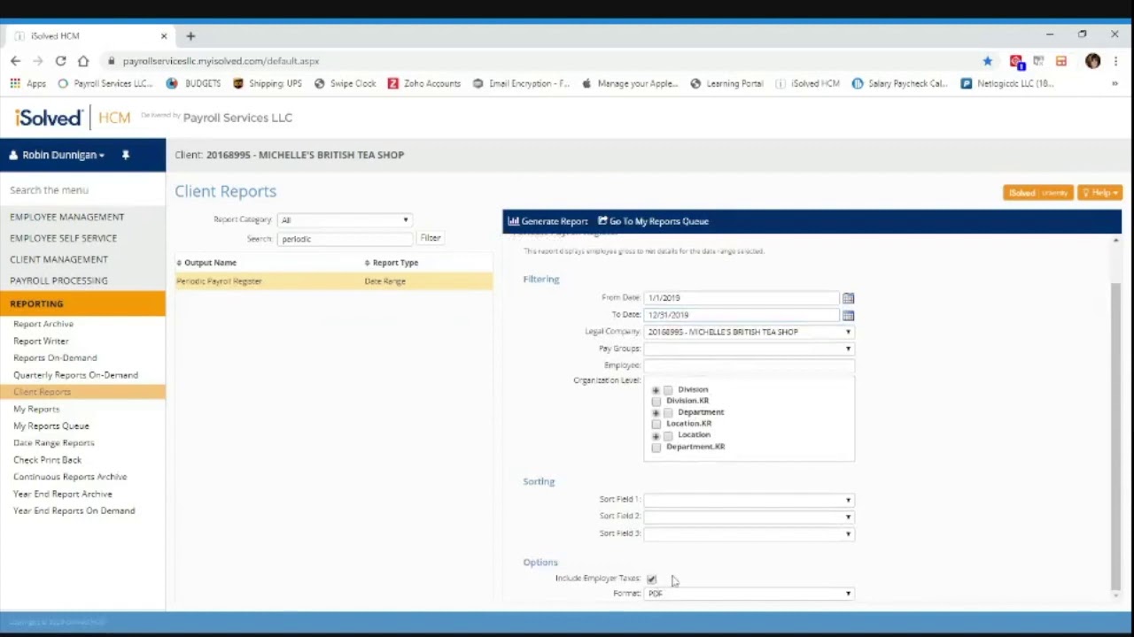Click the iSolved HCM logo
The image size is (1134, 637).
[73, 118]
